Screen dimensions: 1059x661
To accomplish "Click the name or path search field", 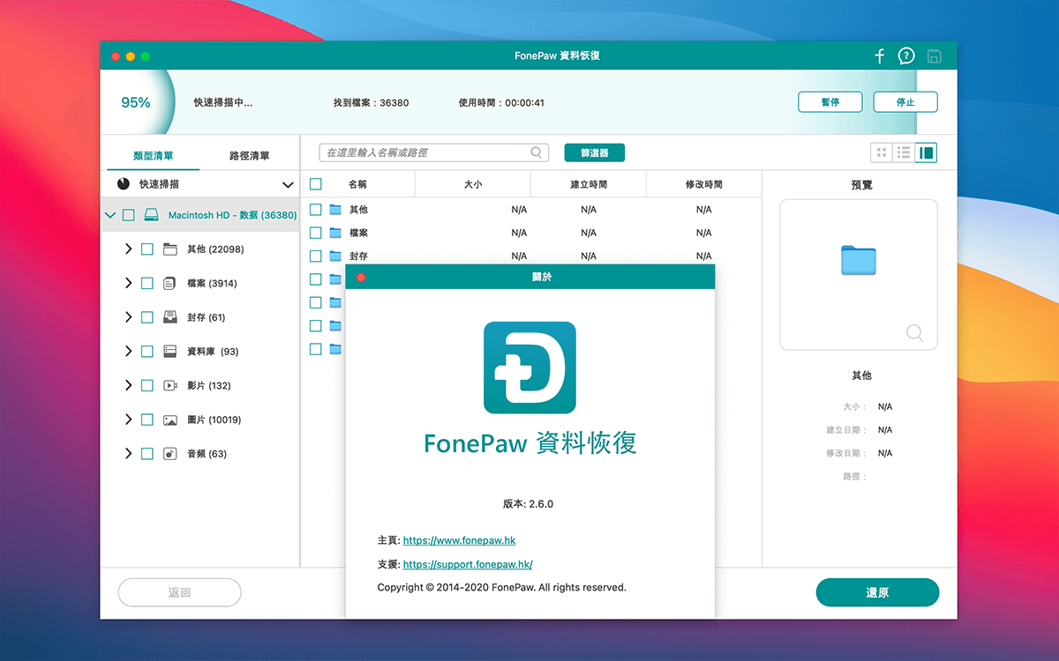I will click(434, 152).
